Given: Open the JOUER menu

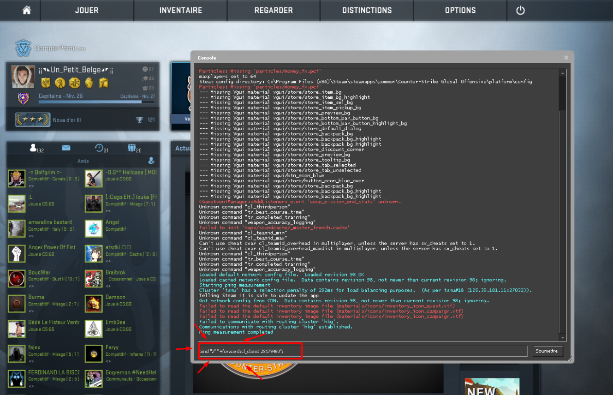Looking at the screenshot, I should pos(87,10).
